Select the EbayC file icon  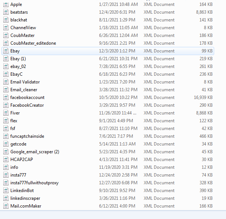tap(6, 74)
